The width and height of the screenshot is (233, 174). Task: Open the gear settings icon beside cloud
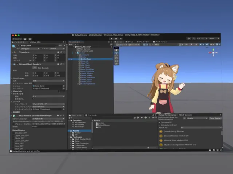(30, 39)
